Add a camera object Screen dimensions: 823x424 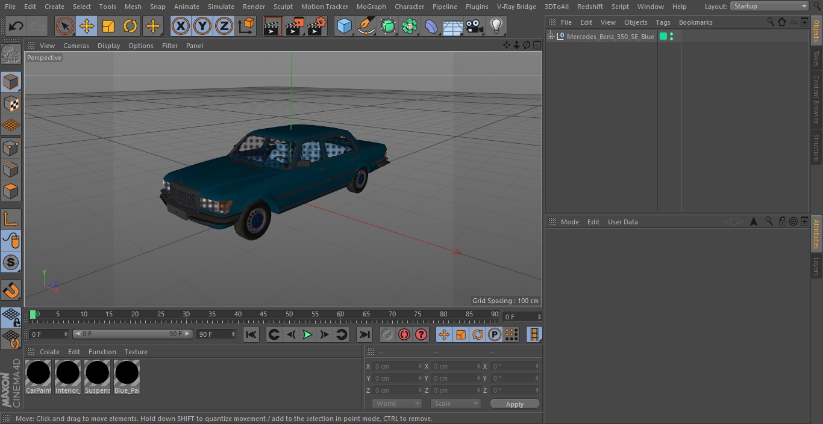[x=475, y=26]
